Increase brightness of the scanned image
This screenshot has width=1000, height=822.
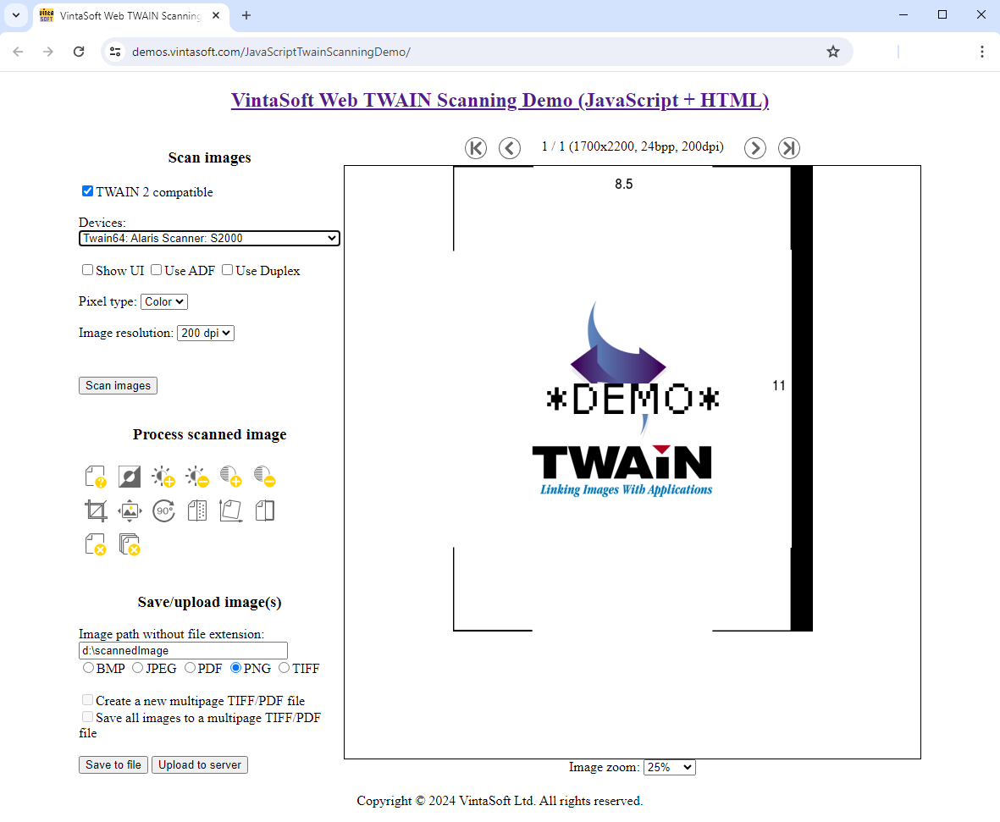coord(163,476)
